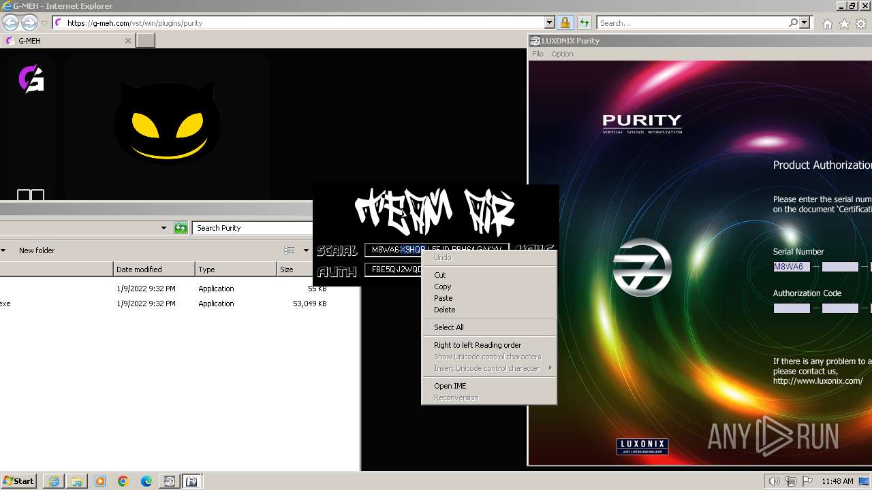Open the IE Home page icon
This screenshot has width=872, height=490.
coord(827,24)
